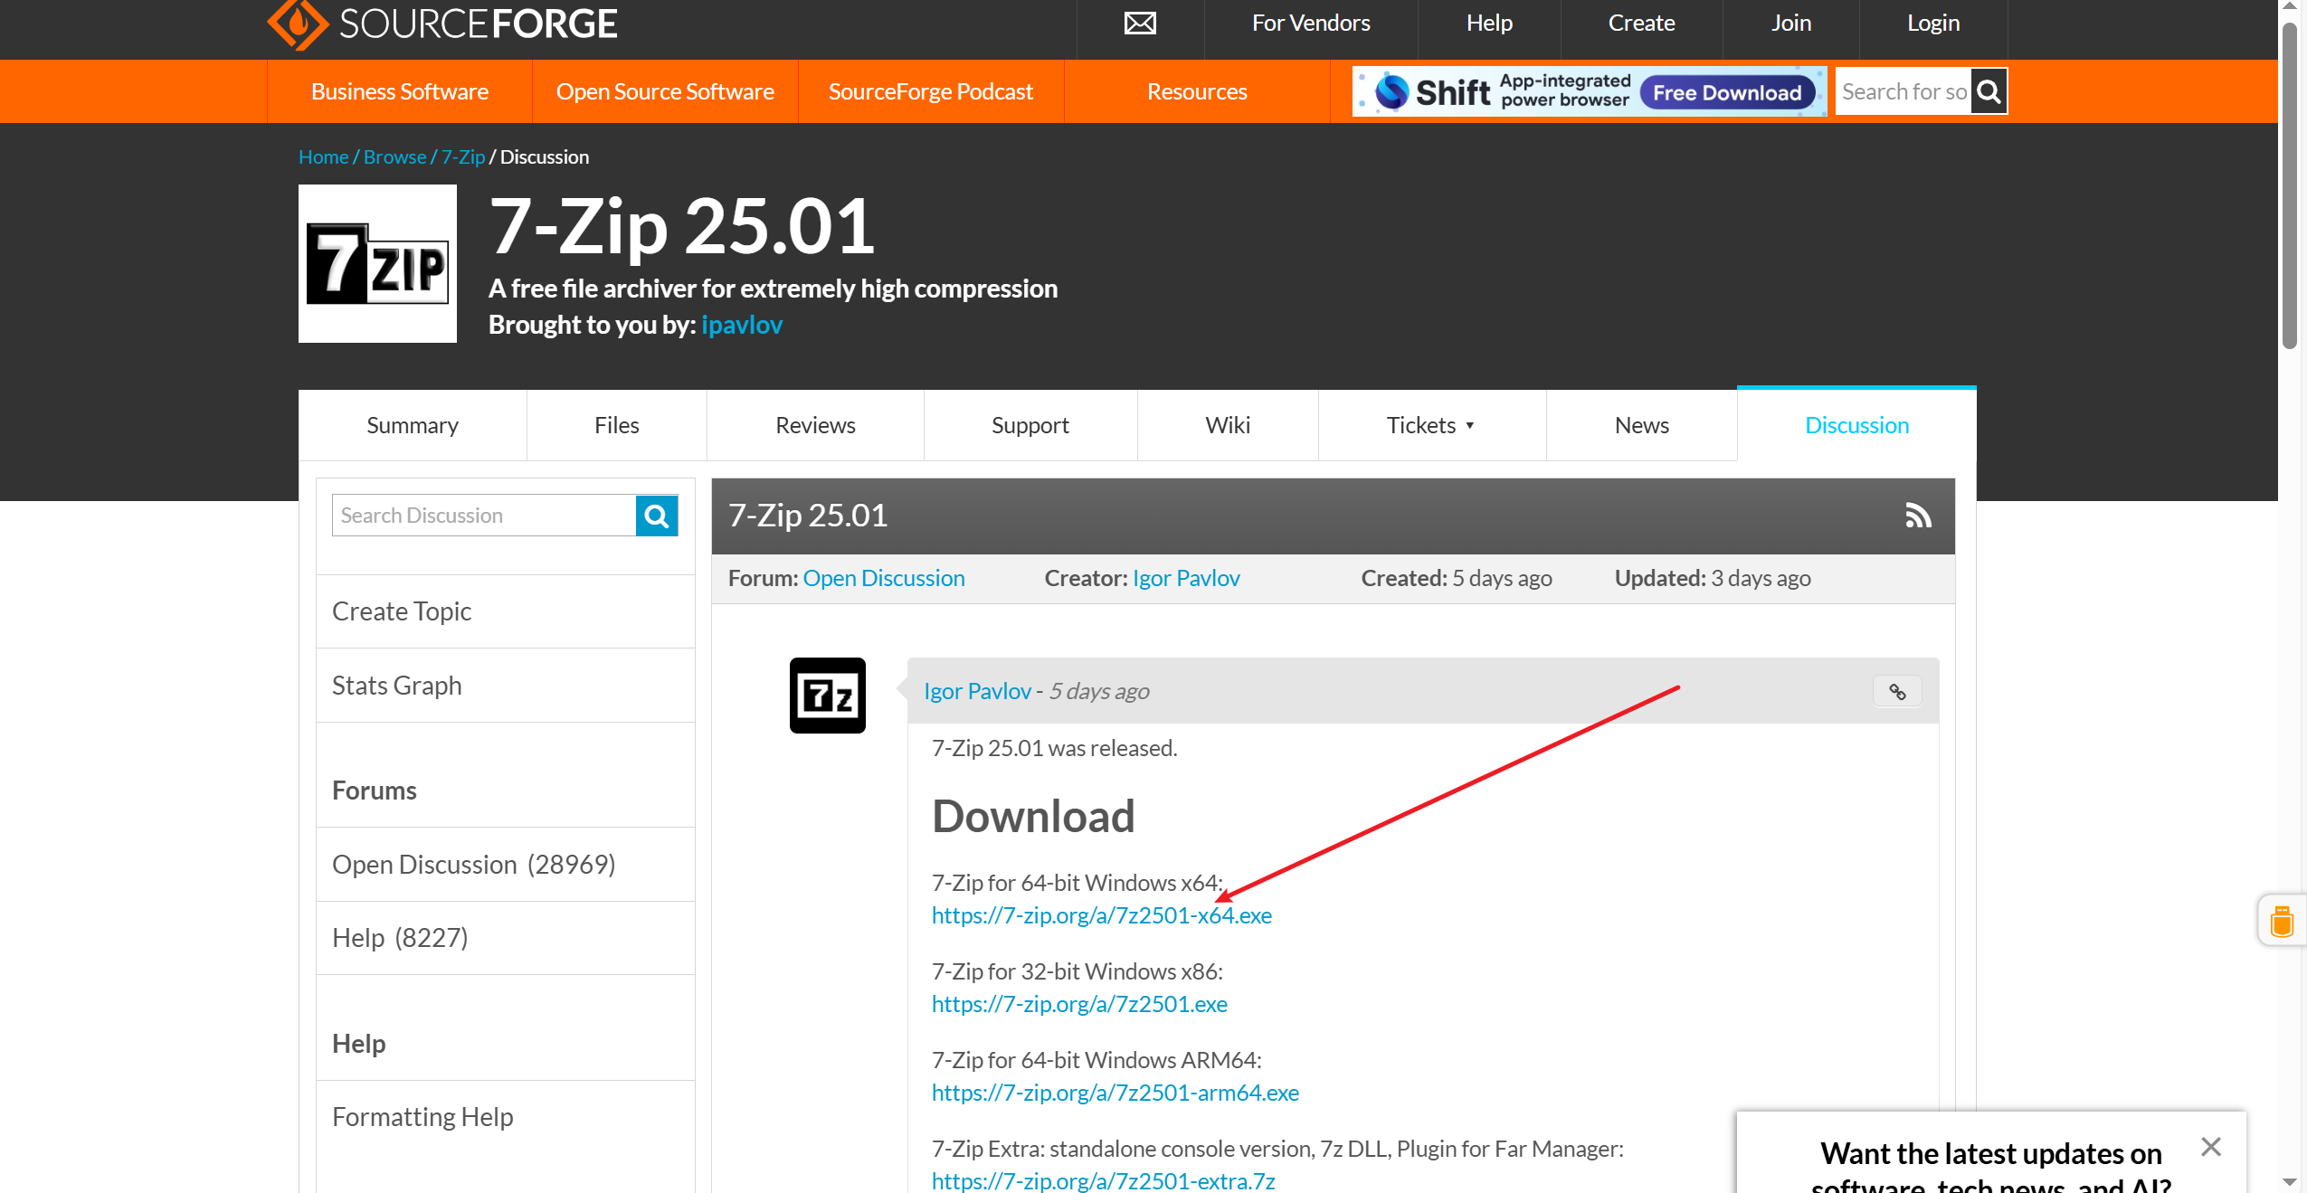Image resolution: width=2307 pixels, height=1193 pixels.
Task: Click Open Discussion forum link in thread header
Action: (x=884, y=578)
